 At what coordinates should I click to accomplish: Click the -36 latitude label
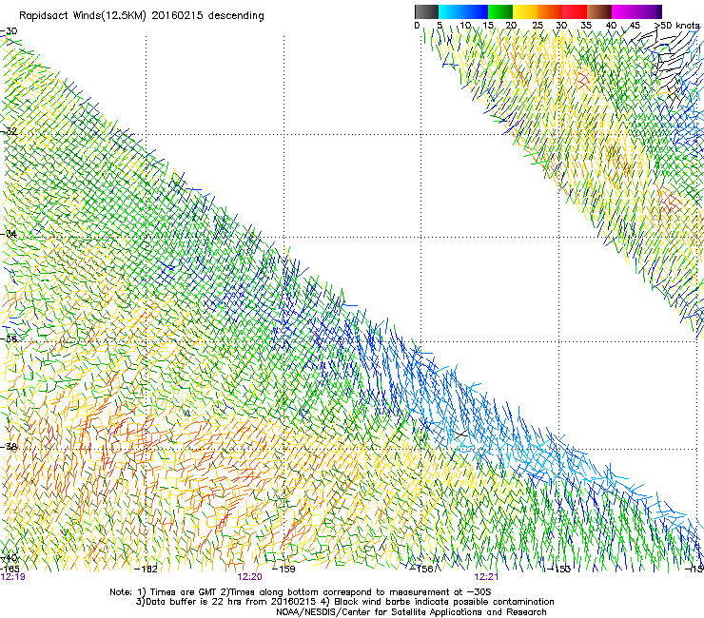click(9, 338)
